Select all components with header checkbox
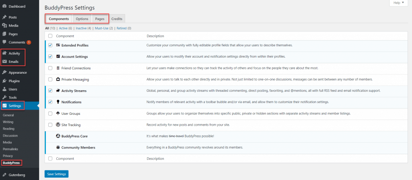 tap(50, 36)
